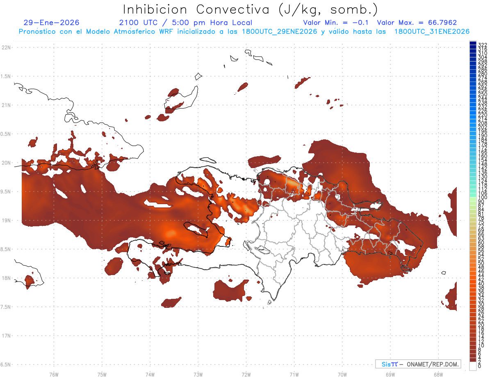Click the 'Valor Max. = 66.7962' text
The image size is (492, 380).
[x=417, y=23]
